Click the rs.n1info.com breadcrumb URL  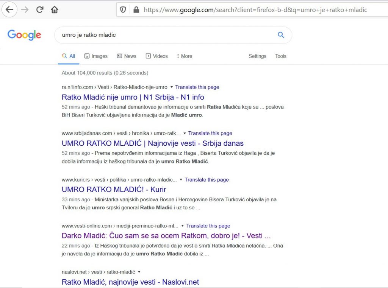114,87
